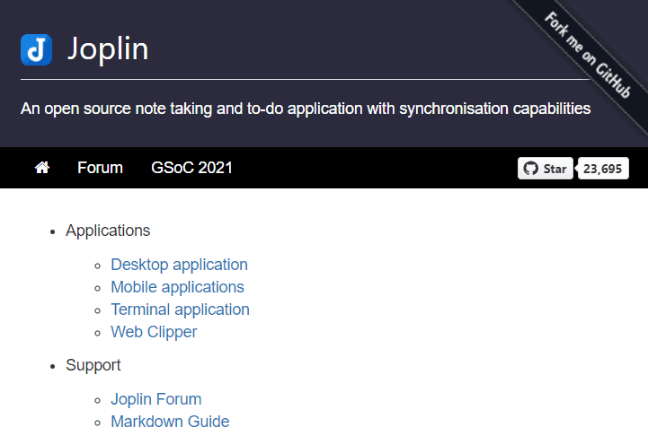This screenshot has width=648, height=436.
Task: Open the GSoC 2021 menu item
Action: (191, 168)
